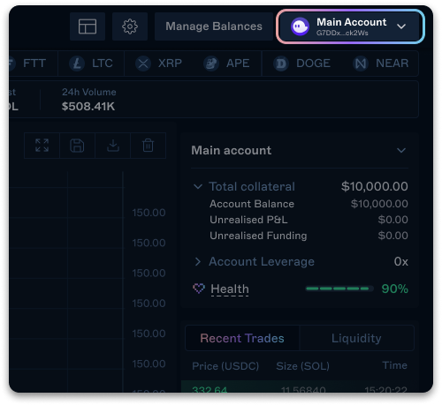Switch to the Liquidity tab
This screenshot has height=405, width=442.
pos(356,338)
